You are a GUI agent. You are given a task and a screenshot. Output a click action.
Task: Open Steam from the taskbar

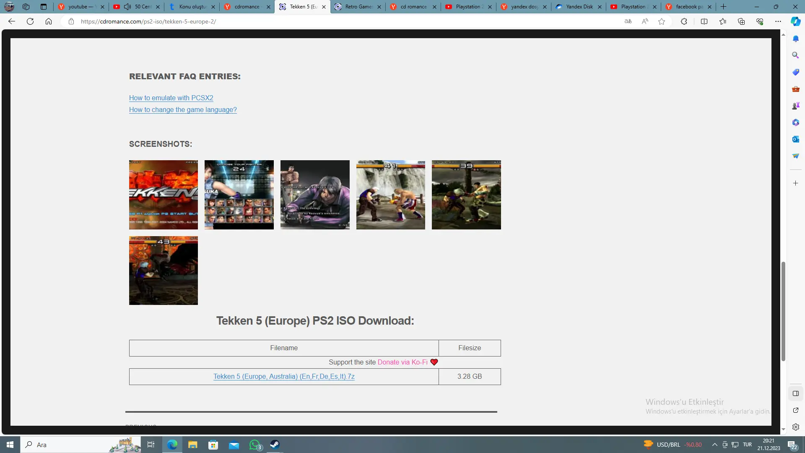coord(275,445)
